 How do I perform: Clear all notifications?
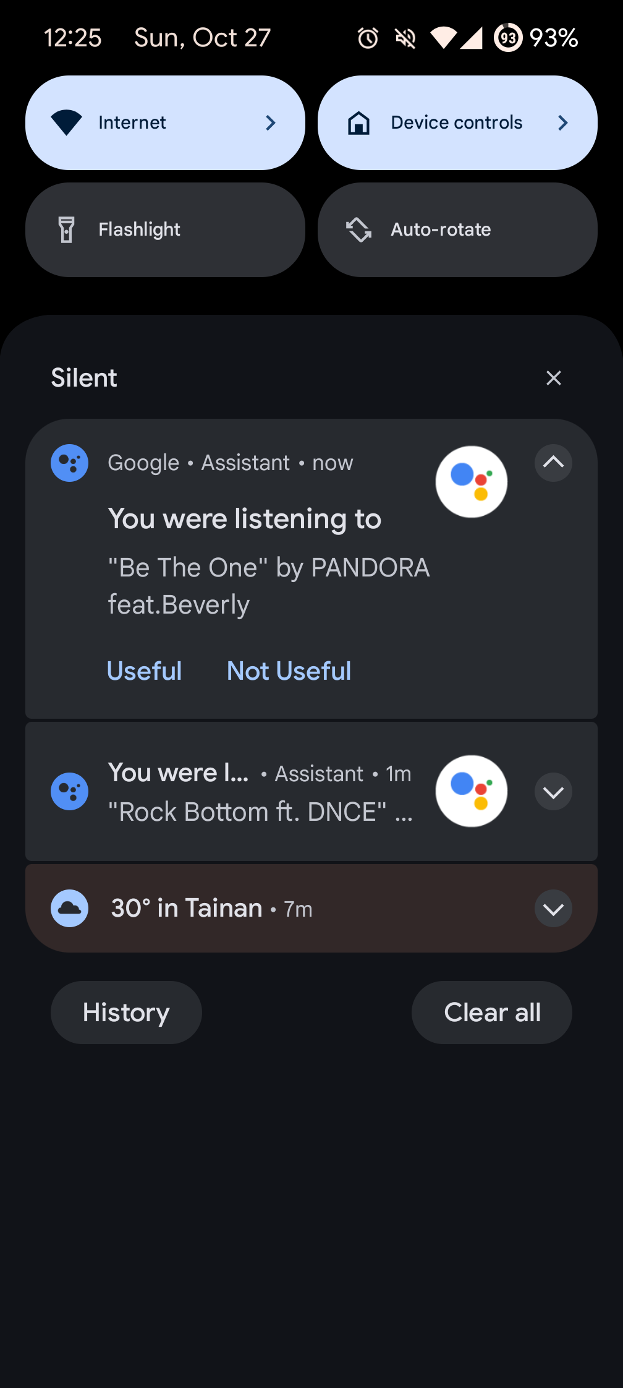coord(492,1013)
